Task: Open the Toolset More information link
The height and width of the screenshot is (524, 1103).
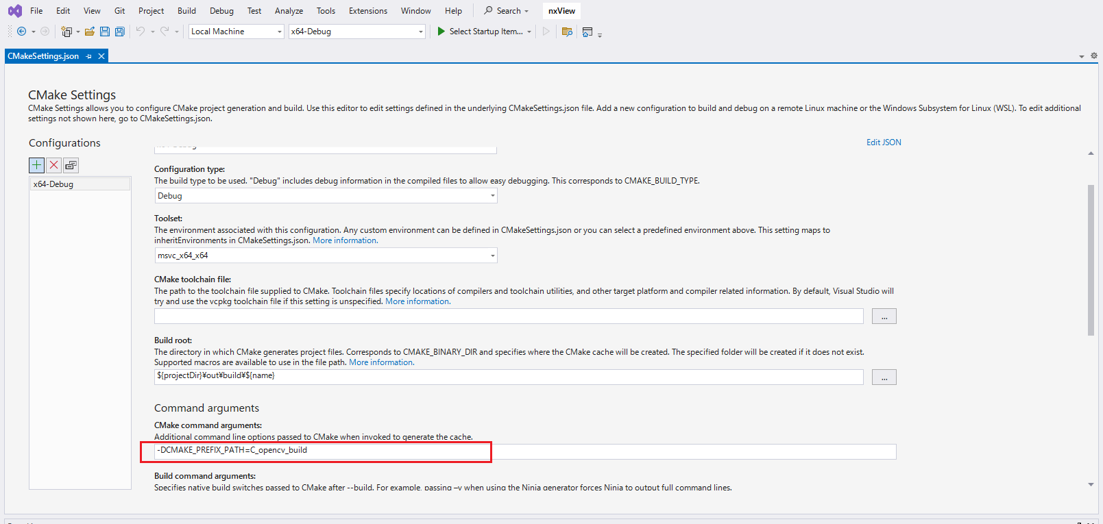Action: coord(345,240)
